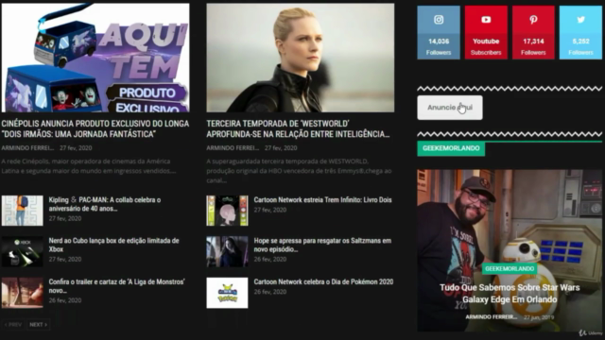Viewport: 605px width, 340px height.
Task: Open Cartoon Network Dia de Pokémon 2020 article
Action: [323, 282]
